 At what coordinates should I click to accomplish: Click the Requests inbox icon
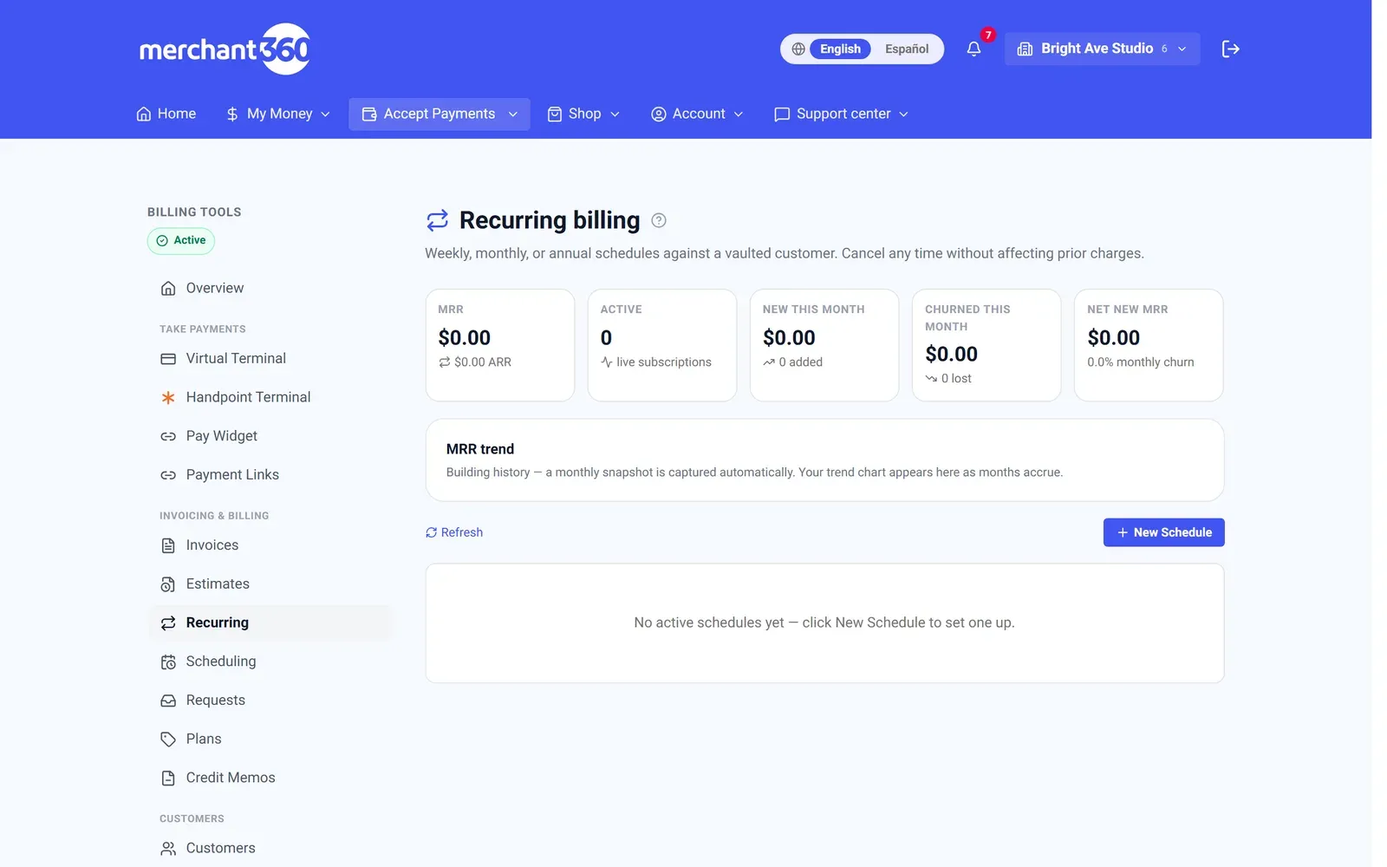pos(168,701)
